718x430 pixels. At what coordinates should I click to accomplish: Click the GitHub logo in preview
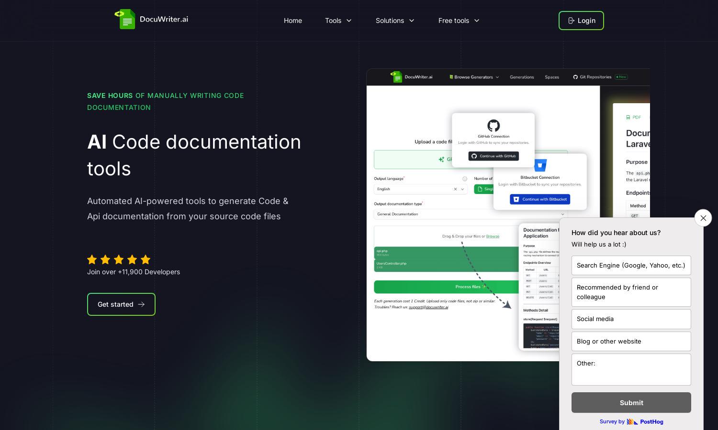(494, 126)
